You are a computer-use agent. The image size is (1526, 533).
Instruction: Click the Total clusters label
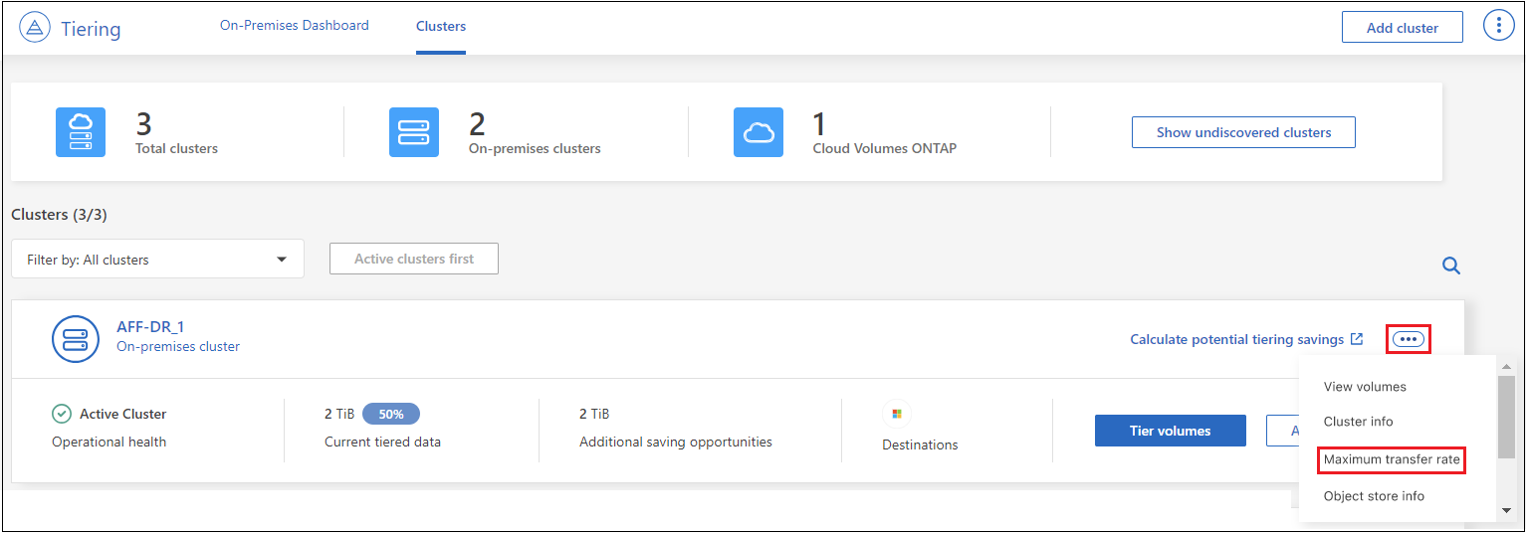(176, 148)
